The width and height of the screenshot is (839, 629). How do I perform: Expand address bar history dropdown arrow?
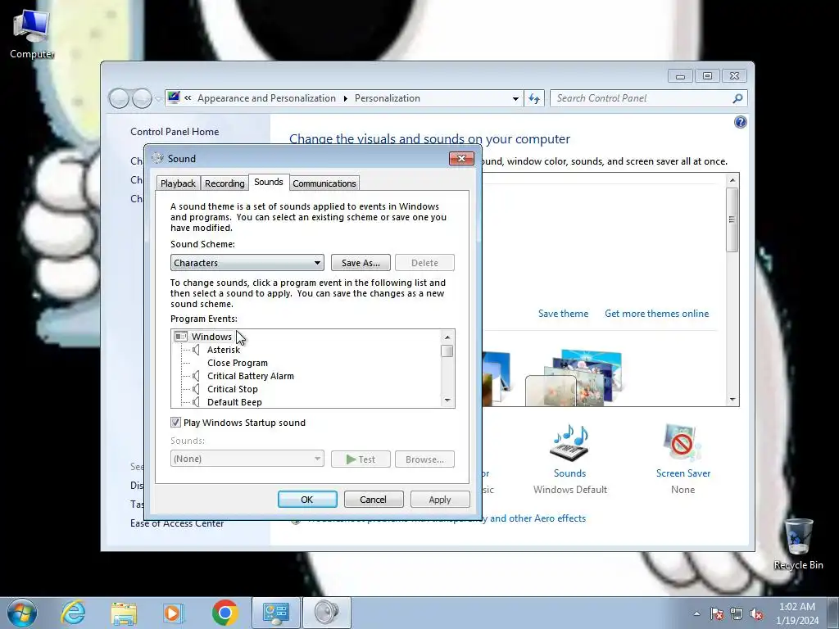coord(515,98)
